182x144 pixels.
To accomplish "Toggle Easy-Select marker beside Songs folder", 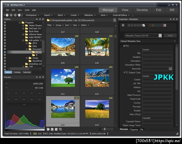I will click(x=5, y=58).
